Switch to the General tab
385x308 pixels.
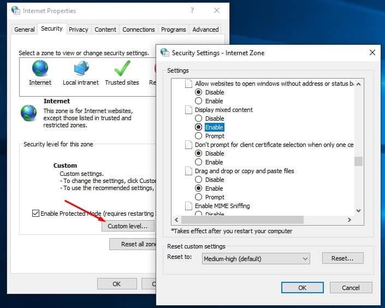coord(25,29)
